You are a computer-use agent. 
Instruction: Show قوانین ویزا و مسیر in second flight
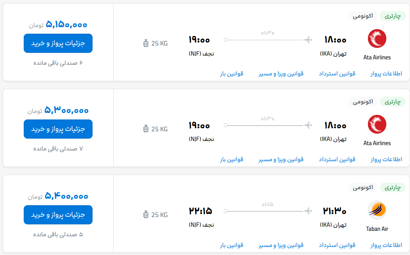(281, 159)
